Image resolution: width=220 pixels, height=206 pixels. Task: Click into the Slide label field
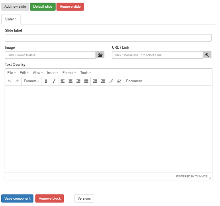coord(108,38)
